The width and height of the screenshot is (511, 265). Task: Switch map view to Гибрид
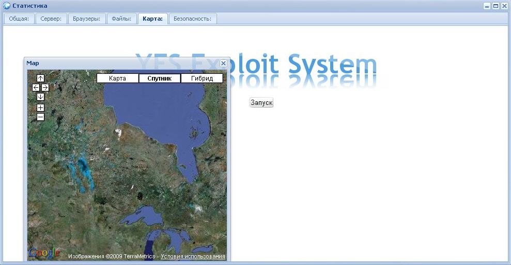[202, 78]
